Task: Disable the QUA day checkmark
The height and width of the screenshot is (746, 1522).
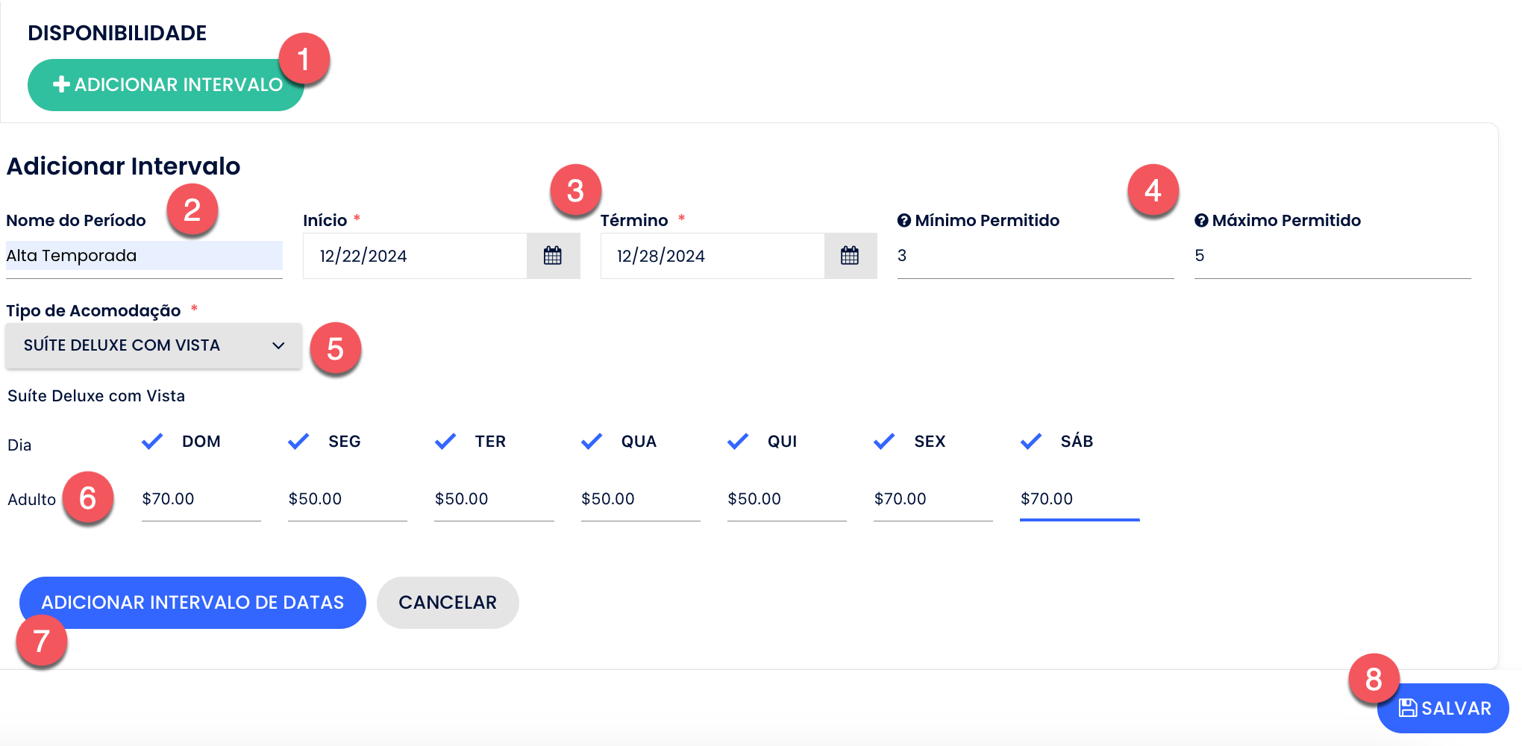Action: pyautogui.click(x=592, y=442)
